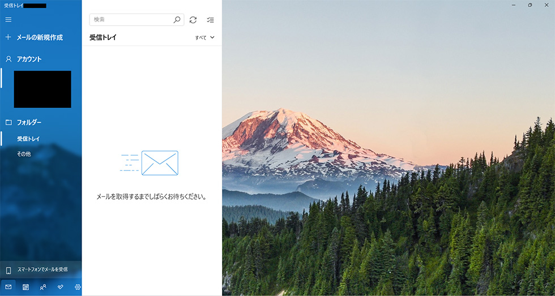The width and height of the screenshot is (555, 296).
Task: Expand the すべて filter dropdown
Action: pyautogui.click(x=205, y=37)
